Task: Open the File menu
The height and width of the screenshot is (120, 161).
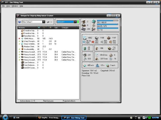Action: pos(3,6)
